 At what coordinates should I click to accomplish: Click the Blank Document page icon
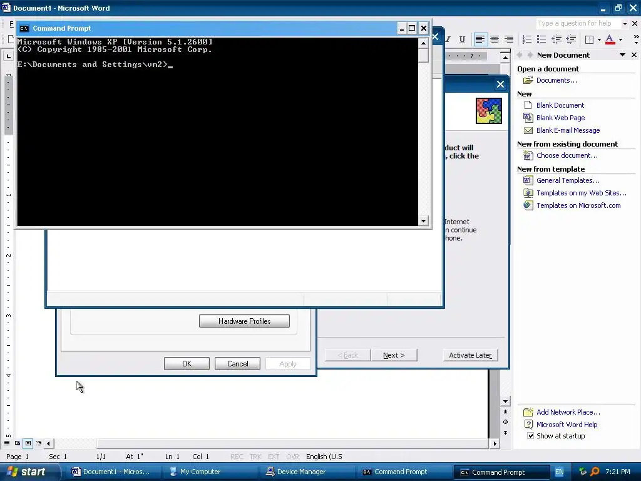coord(528,105)
